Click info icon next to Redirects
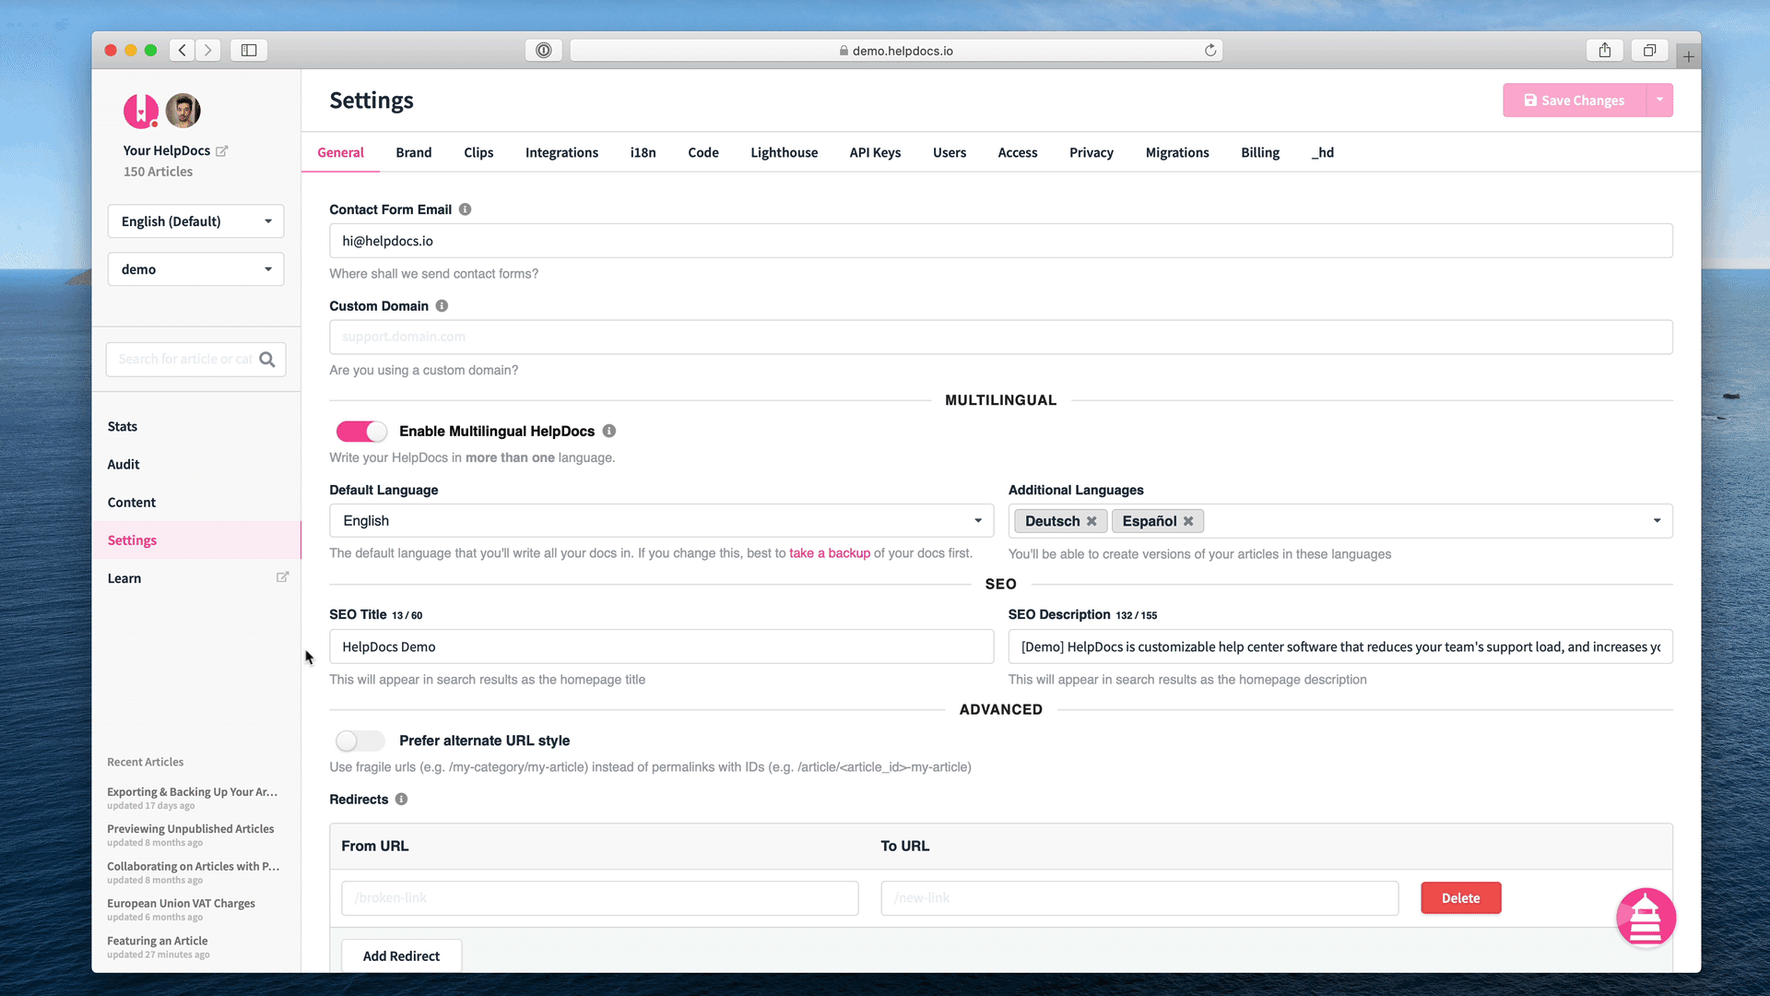1770x996 pixels. coord(401,800)
